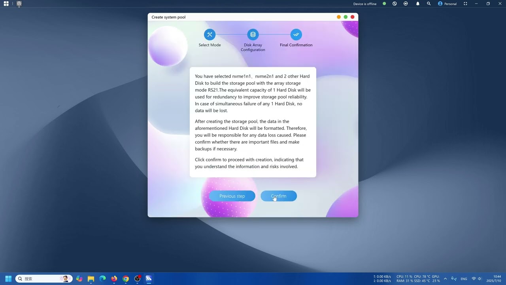Switch ENG input language
Image resolution: width=506 pixels, height=285 pixels.
(x=464, y=279)
